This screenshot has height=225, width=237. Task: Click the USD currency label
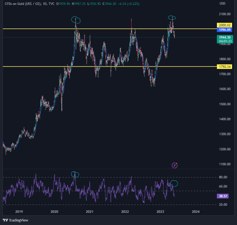(222, 3)
